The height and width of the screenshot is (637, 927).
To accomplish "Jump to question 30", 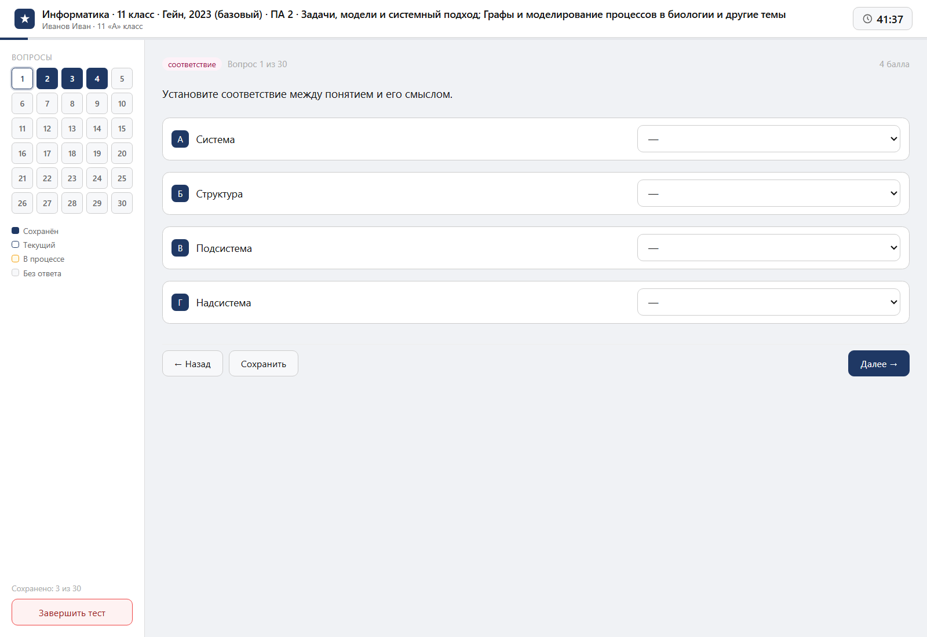I will click(122, 203).
